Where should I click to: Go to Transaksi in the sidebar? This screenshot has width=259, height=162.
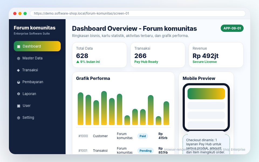37,70
